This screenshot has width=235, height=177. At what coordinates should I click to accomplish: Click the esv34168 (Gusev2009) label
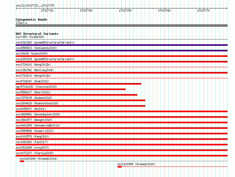pyautogui.click(x=32, y=53)
